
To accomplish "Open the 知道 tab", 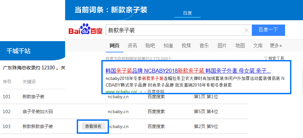I will pos(168,46).
